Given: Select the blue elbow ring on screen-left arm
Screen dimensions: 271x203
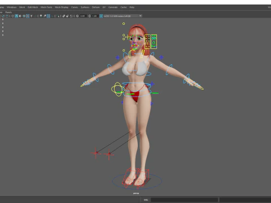Looking at the screenshot, I should click(x=111, y=69).
